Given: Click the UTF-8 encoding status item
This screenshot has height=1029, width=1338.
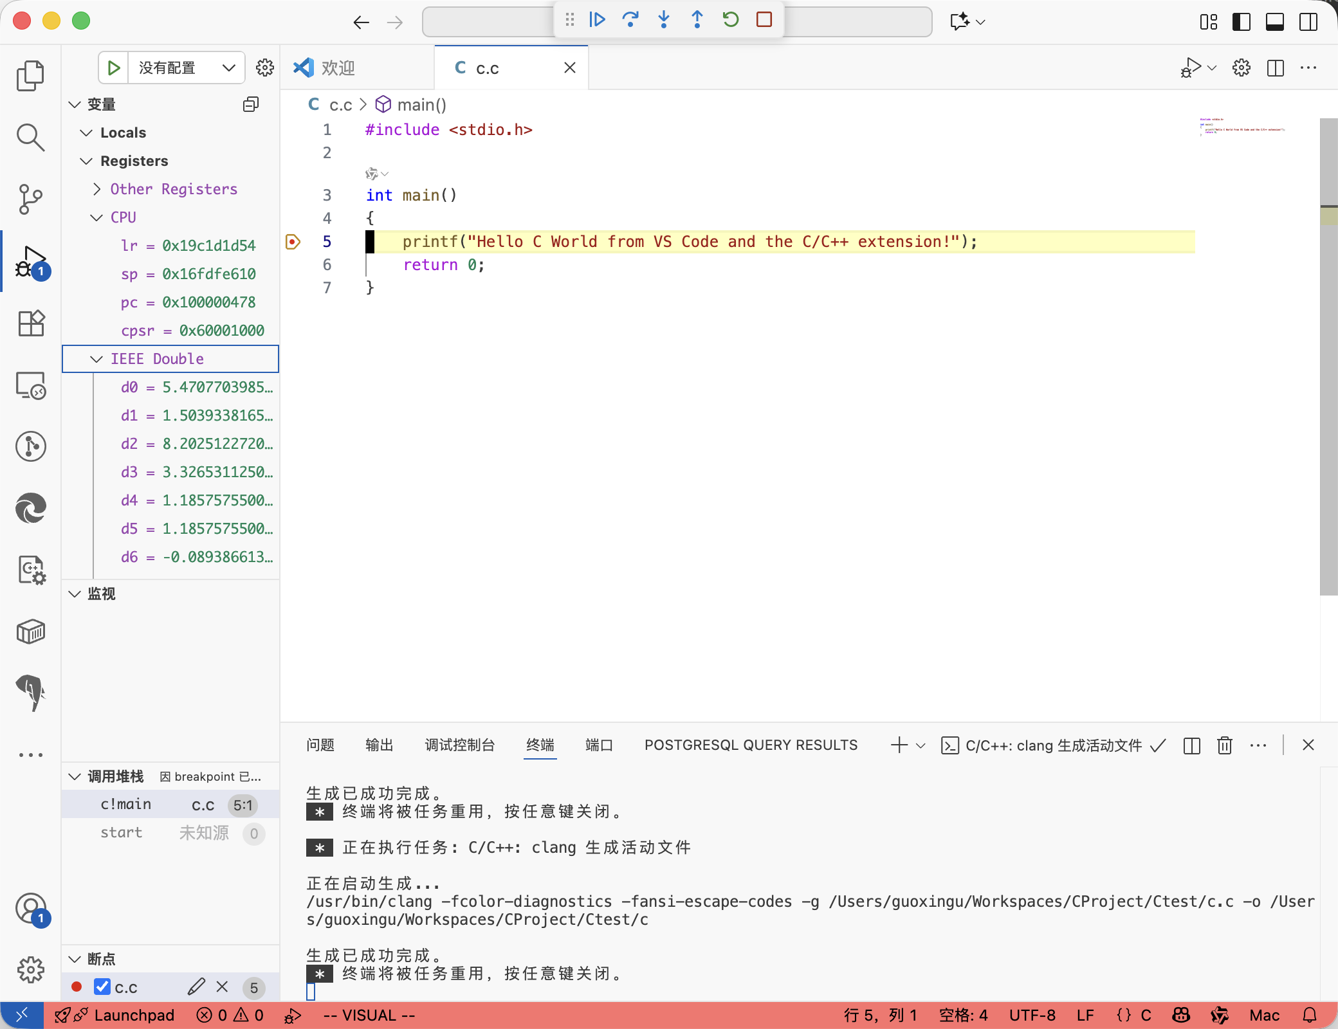Looking at the screenshot, I should tap(1032, 1015).
